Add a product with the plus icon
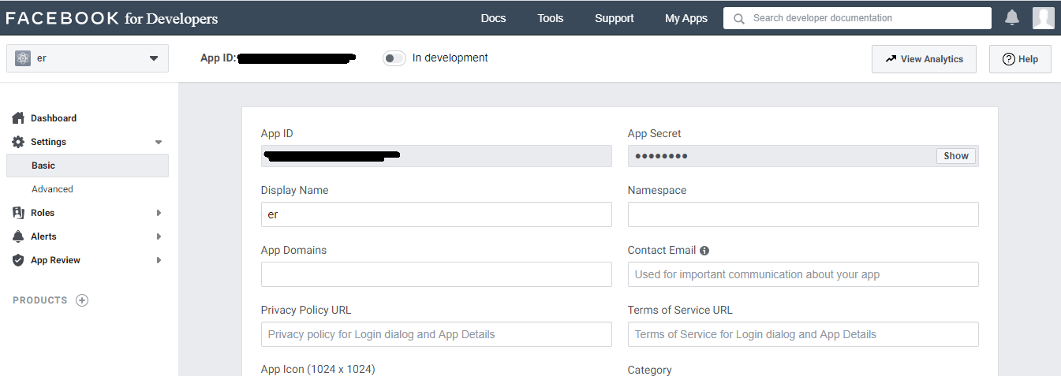 click(x=82, y=300)
